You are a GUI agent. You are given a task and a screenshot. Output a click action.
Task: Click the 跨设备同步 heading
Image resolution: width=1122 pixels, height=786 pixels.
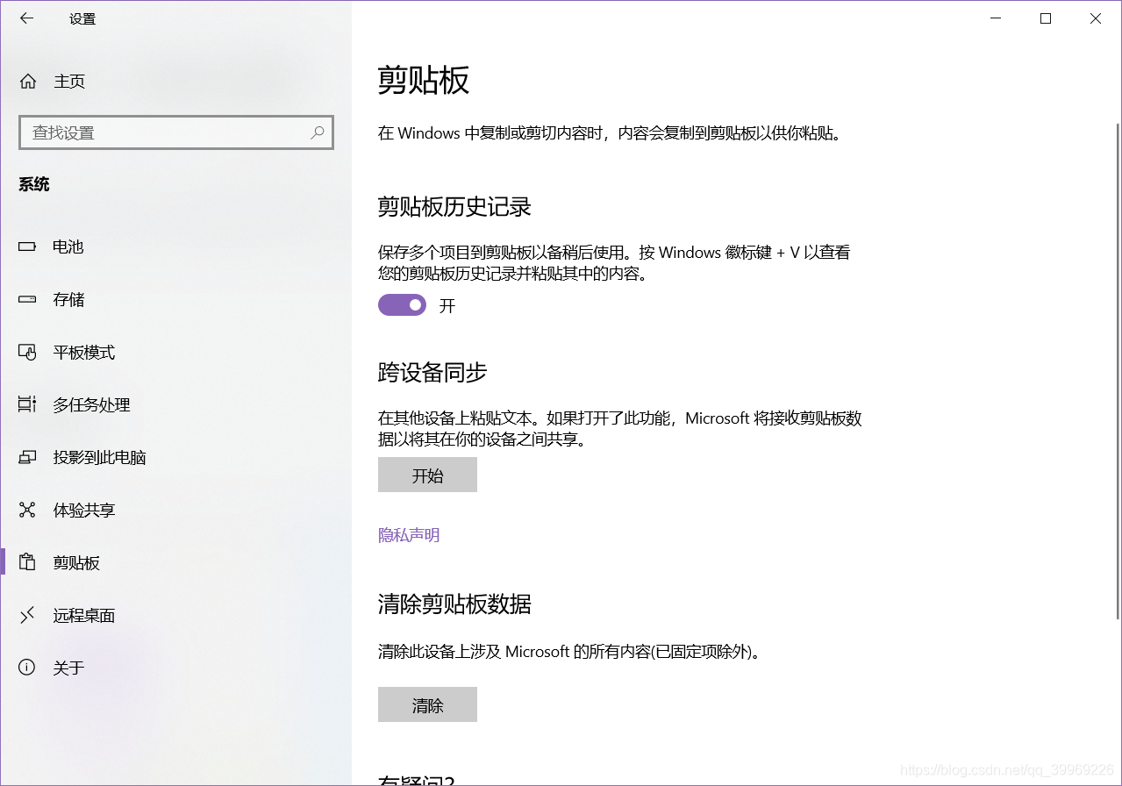432,372
